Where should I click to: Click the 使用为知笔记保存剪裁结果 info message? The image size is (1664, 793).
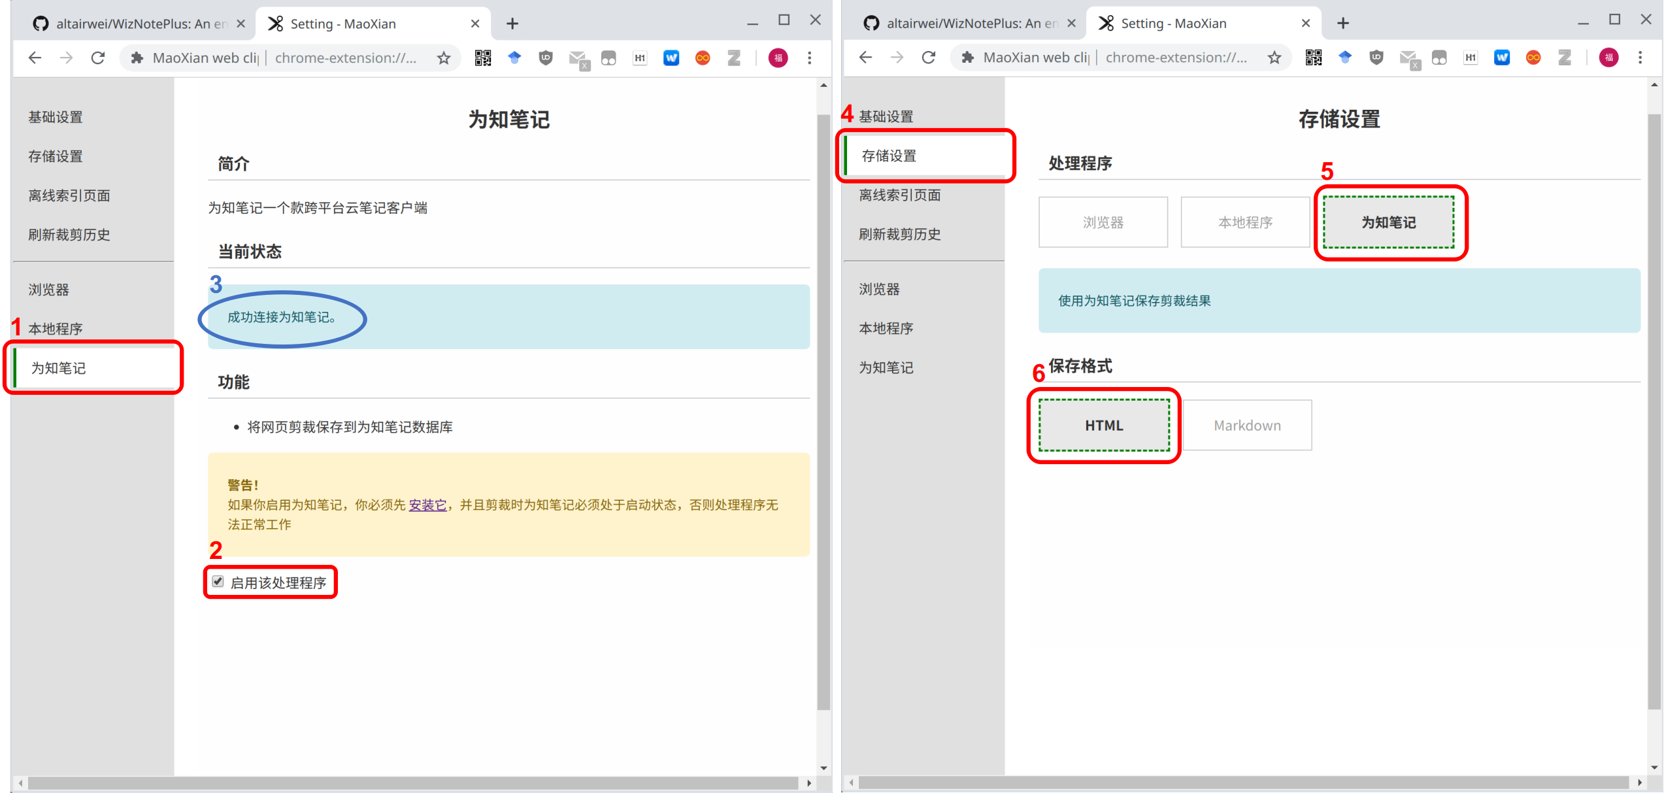(1135, 301)
